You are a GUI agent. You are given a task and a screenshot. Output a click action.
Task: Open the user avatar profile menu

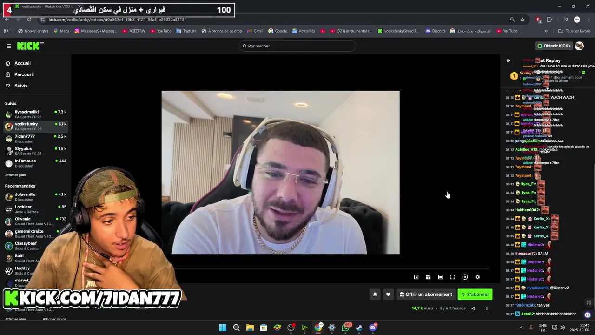click(579, 46)
